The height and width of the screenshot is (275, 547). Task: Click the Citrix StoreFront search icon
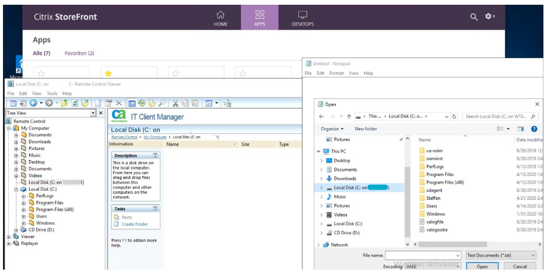(474, 17)
